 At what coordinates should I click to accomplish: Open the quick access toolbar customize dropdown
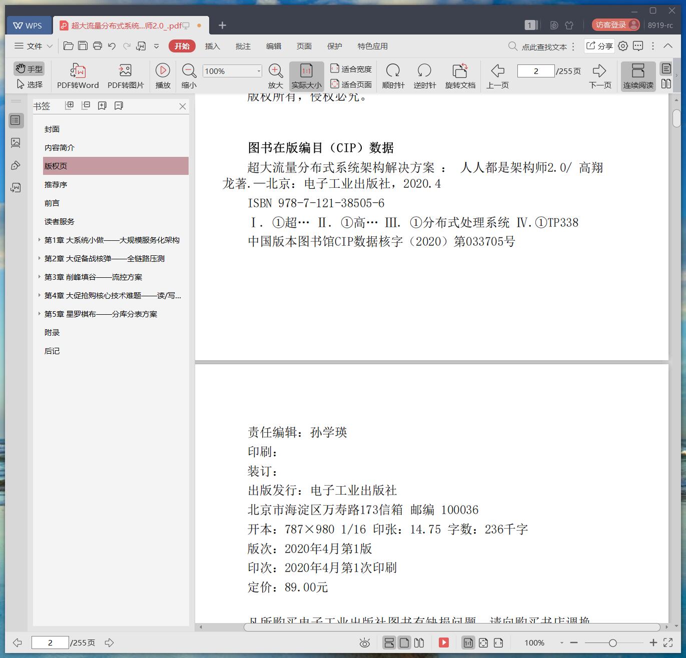pos(156,46)
